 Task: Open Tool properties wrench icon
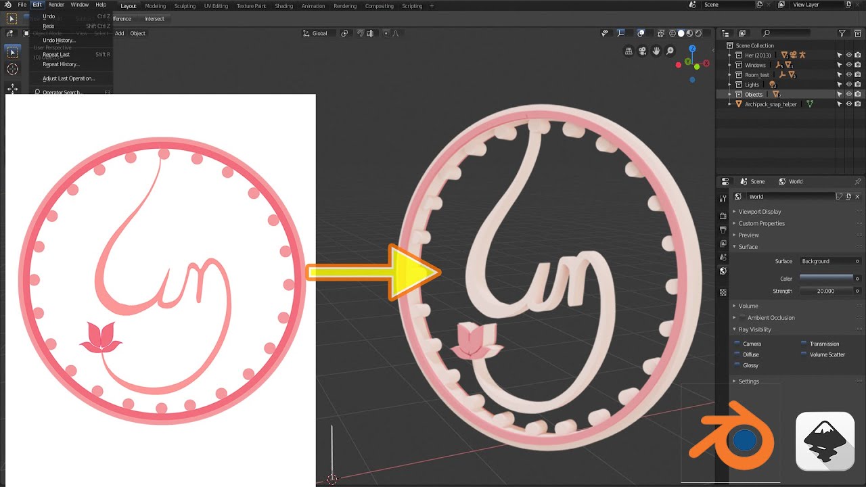pos(723,198)
